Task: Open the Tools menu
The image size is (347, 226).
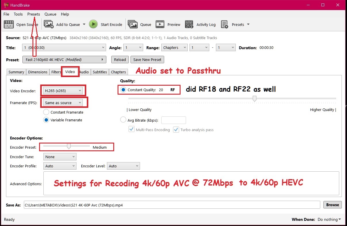Action: [18, 14]
